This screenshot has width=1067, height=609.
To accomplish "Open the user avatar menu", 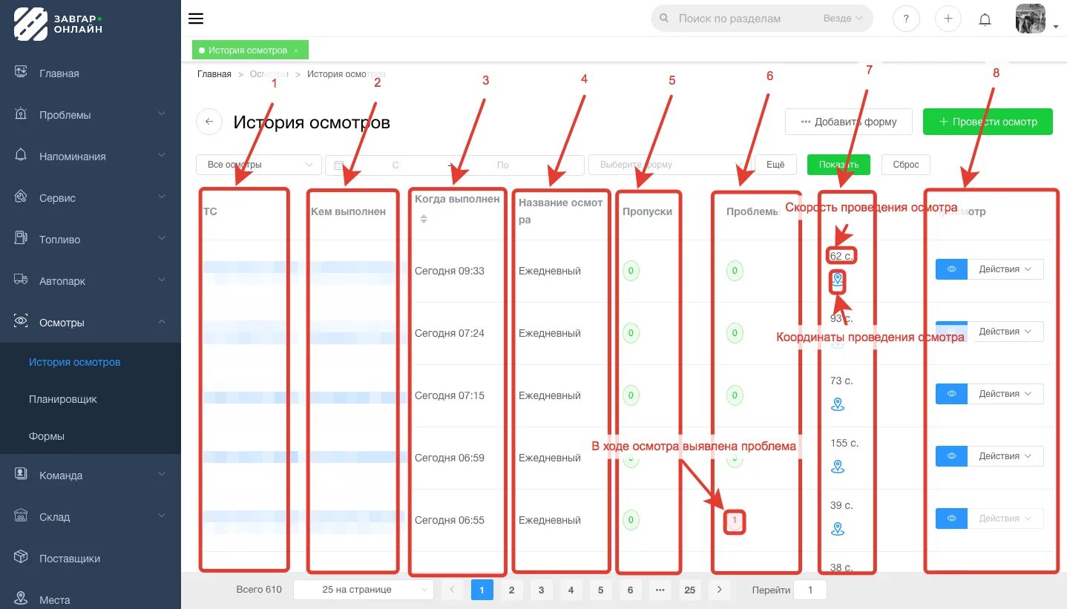I will (x=1030, y=19).
